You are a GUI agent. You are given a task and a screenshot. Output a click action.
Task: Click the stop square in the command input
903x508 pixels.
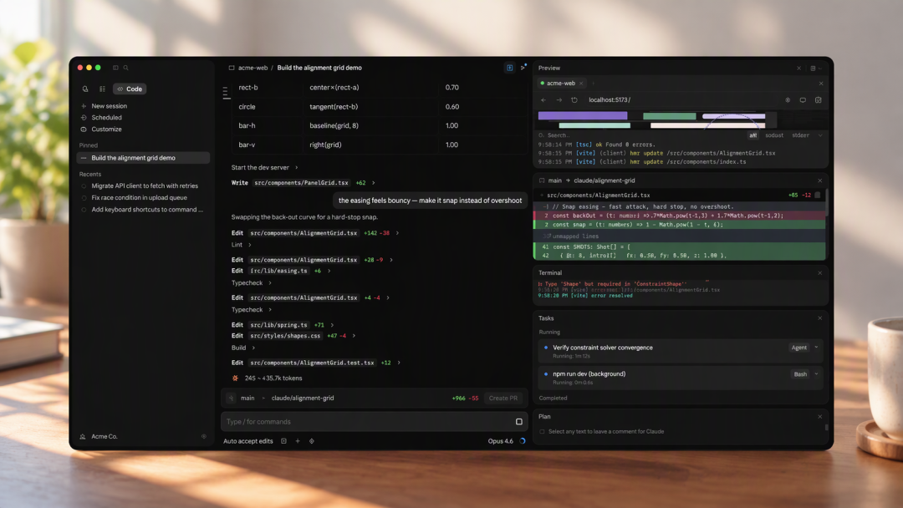click(x=519, y=422)
